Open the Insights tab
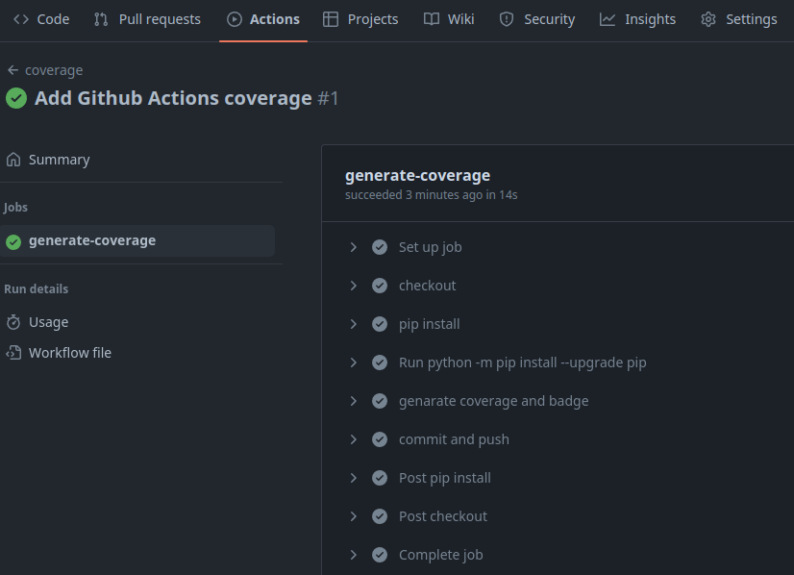The width and height of the screenshot is (794, 575). (637, 19)
